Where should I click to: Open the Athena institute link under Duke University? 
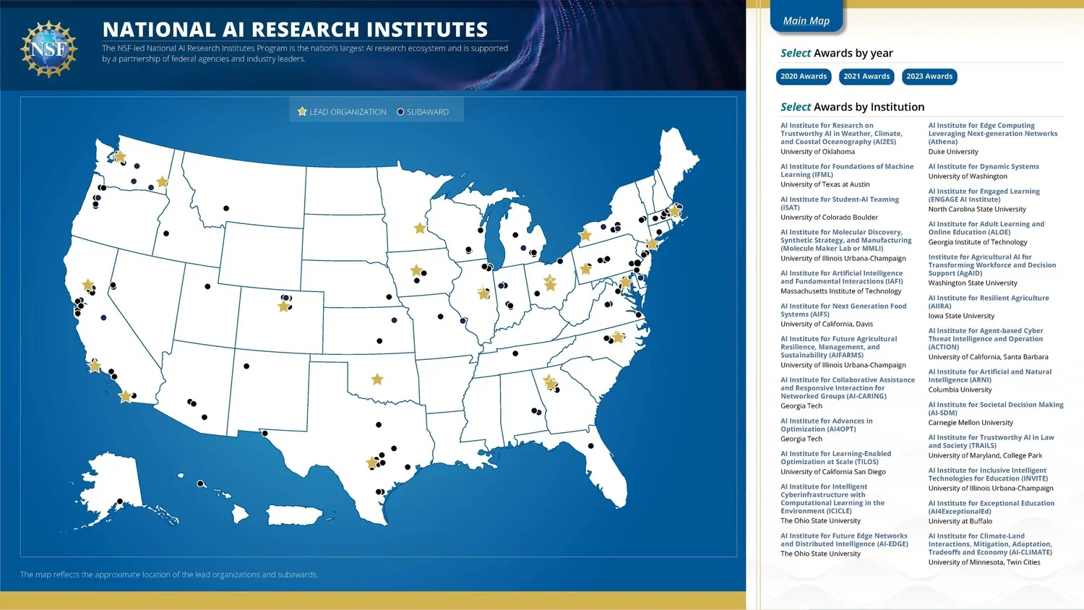tap(993, 133)
